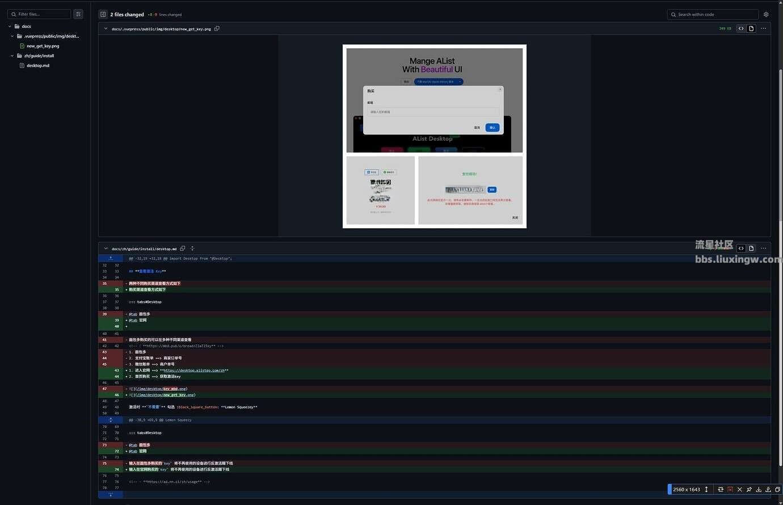The width and height of the screenshot is (783, 505).
Task: Click the upload/share icon in screenshot toolbar
Action: pyautogui.click(x=768, y=489)
